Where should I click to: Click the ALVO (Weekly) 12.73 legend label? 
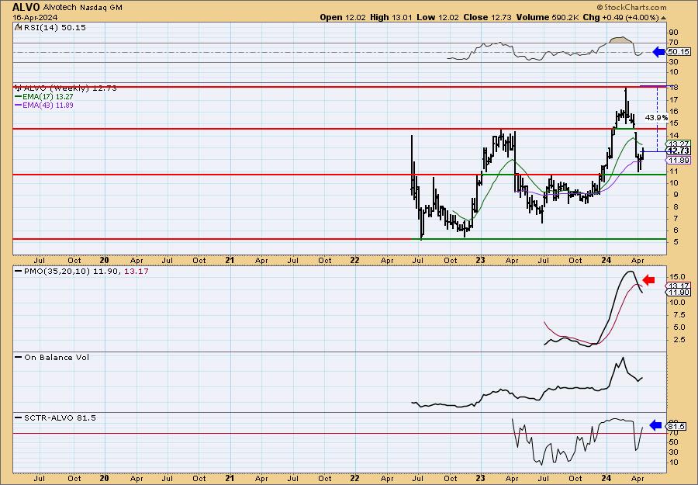click(71, 88)
